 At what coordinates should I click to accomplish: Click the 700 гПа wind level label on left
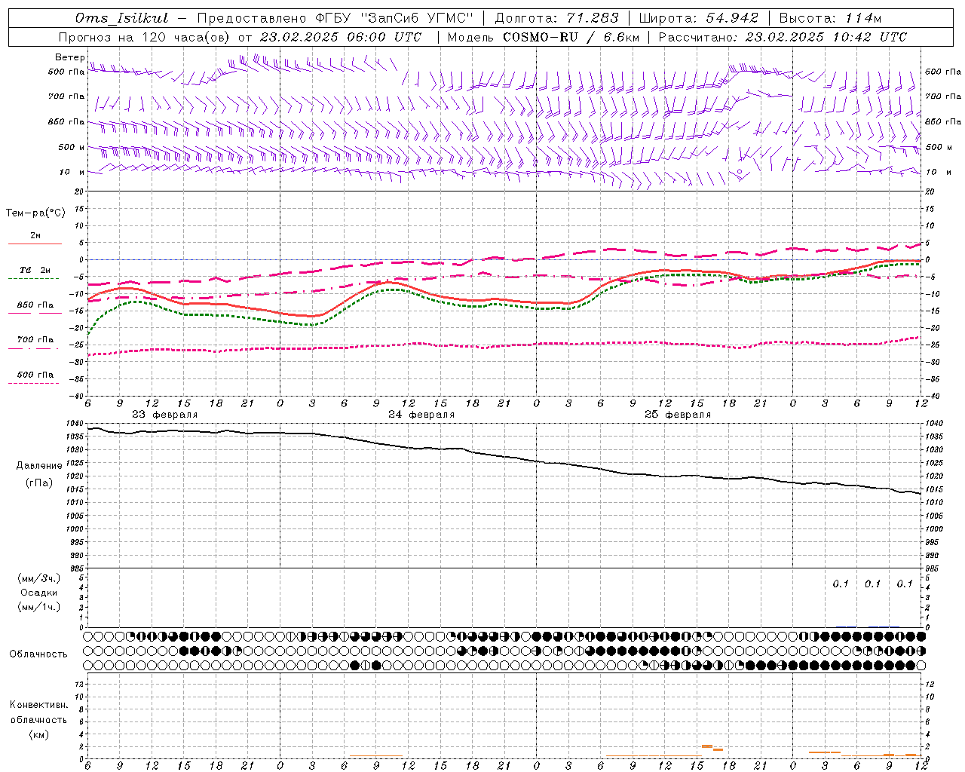(x=66, y=96)
